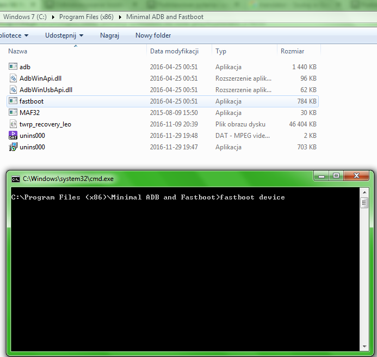Click the AdbWinUsbApi.dll file icon

tap(14, 90)
